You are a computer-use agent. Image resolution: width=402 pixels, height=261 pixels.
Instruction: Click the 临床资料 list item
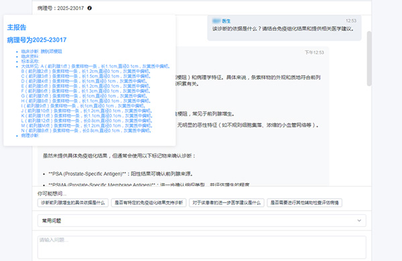(x=30, y=56)
